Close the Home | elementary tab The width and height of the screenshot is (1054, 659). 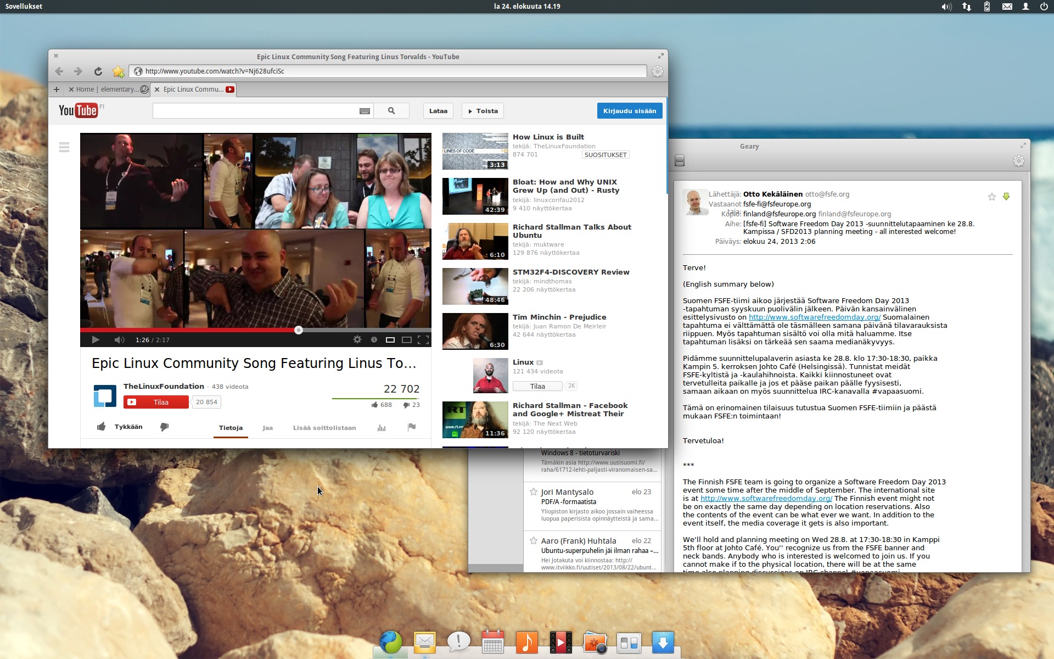(71, 90)
